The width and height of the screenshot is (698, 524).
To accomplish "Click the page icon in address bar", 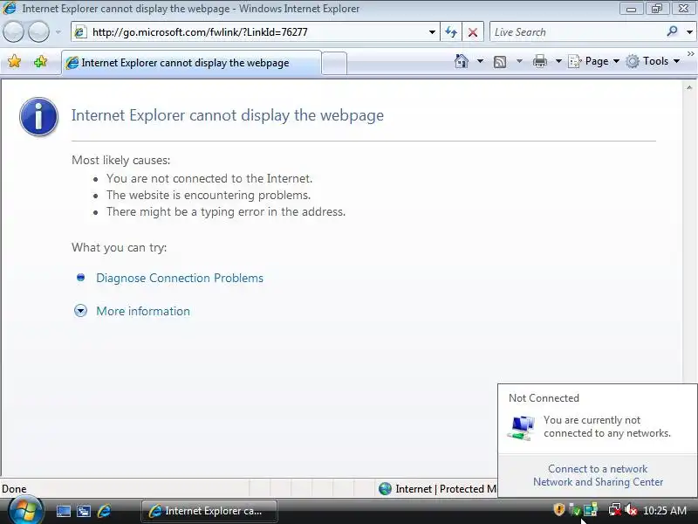I will [x=80, y=32].
